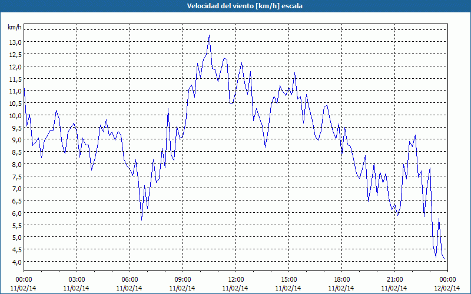
Task: Click the 4,5 y-axis value
Action: [x=17, y=250]
